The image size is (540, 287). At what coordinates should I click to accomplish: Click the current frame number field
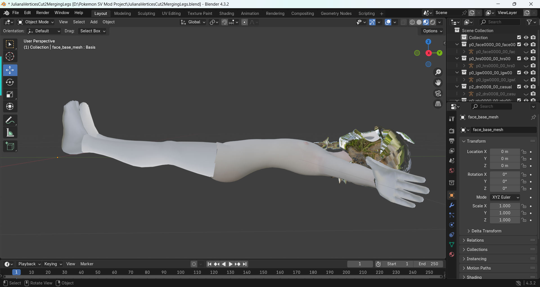tap(360, 264)
